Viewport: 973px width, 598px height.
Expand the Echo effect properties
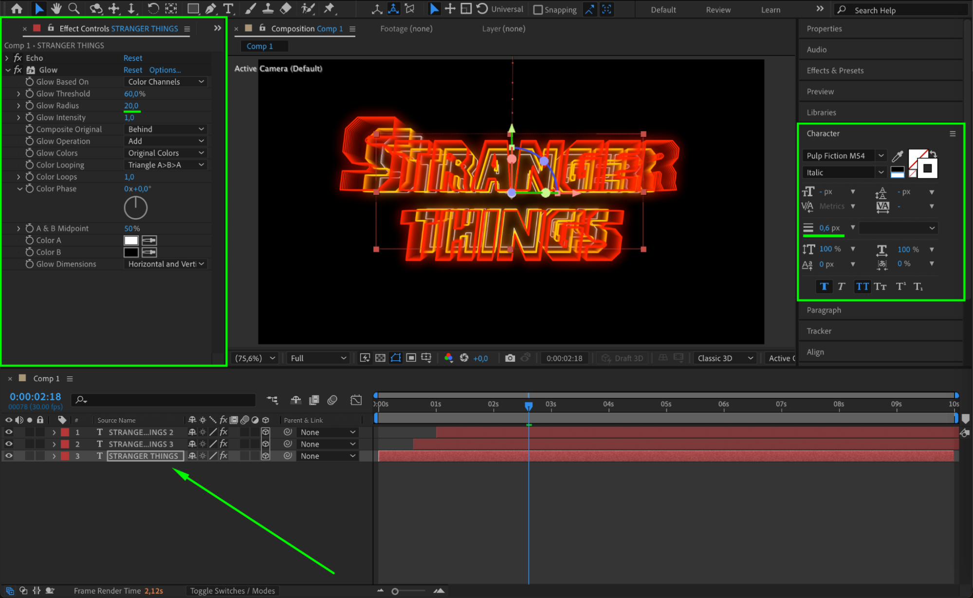tap(7, 58)
